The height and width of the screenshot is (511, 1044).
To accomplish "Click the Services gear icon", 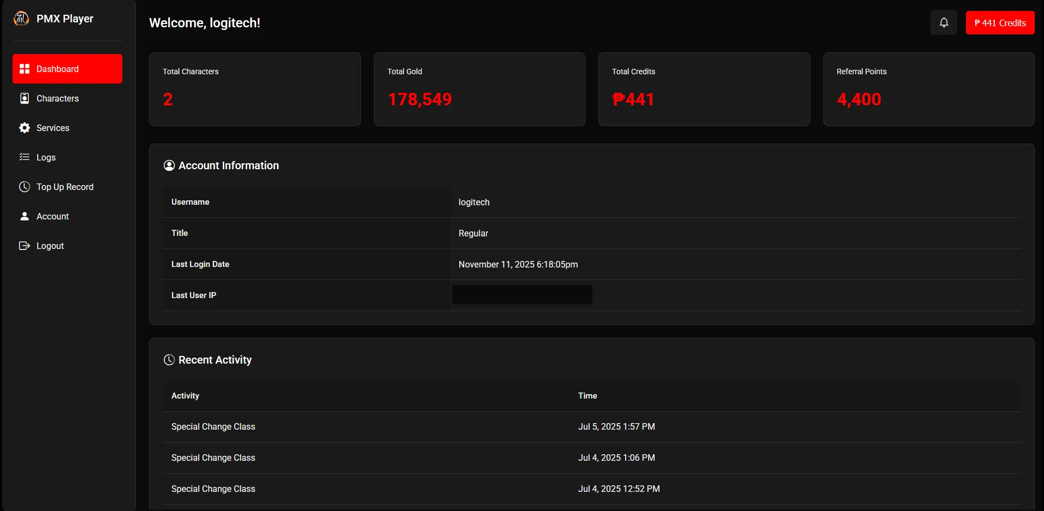I will pyautogui.click(x=25, y=128).
